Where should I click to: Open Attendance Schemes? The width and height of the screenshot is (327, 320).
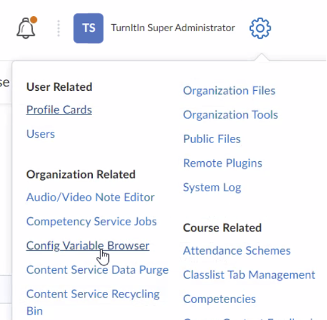click(237, 250)
